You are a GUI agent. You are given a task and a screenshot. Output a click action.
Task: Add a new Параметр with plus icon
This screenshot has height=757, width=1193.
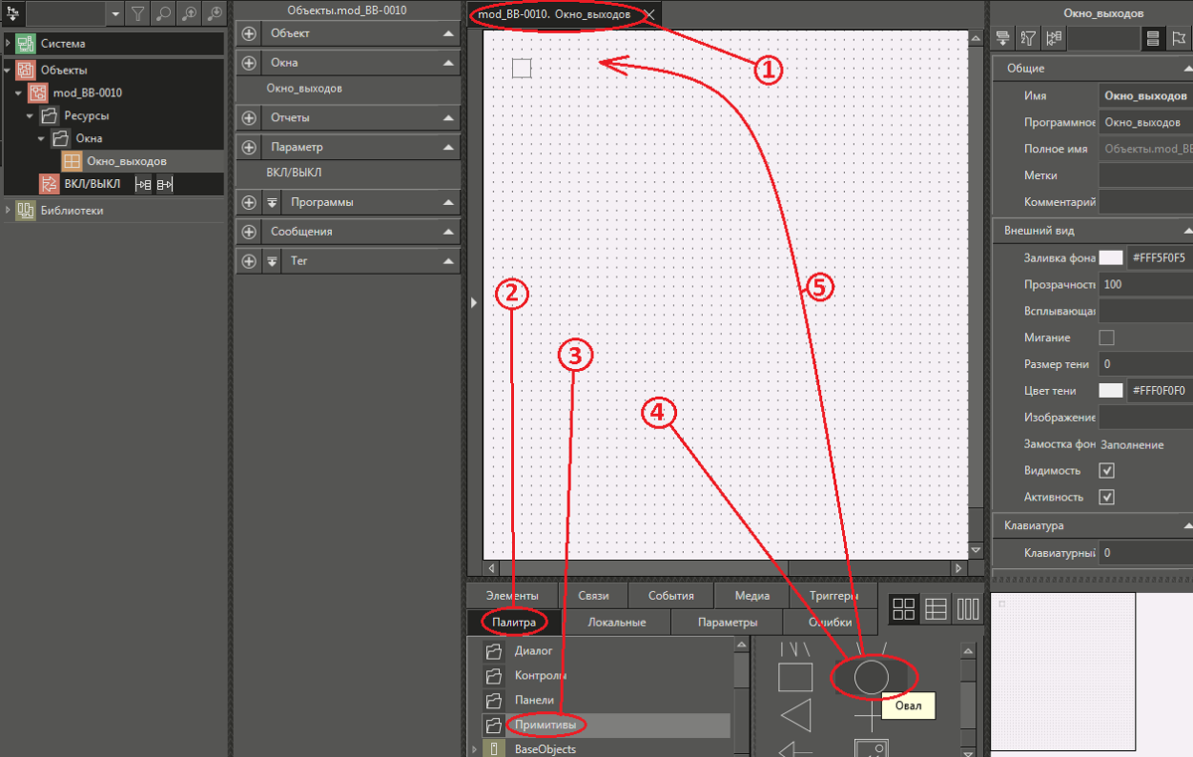pyautogui.click(x=249, y=147)
